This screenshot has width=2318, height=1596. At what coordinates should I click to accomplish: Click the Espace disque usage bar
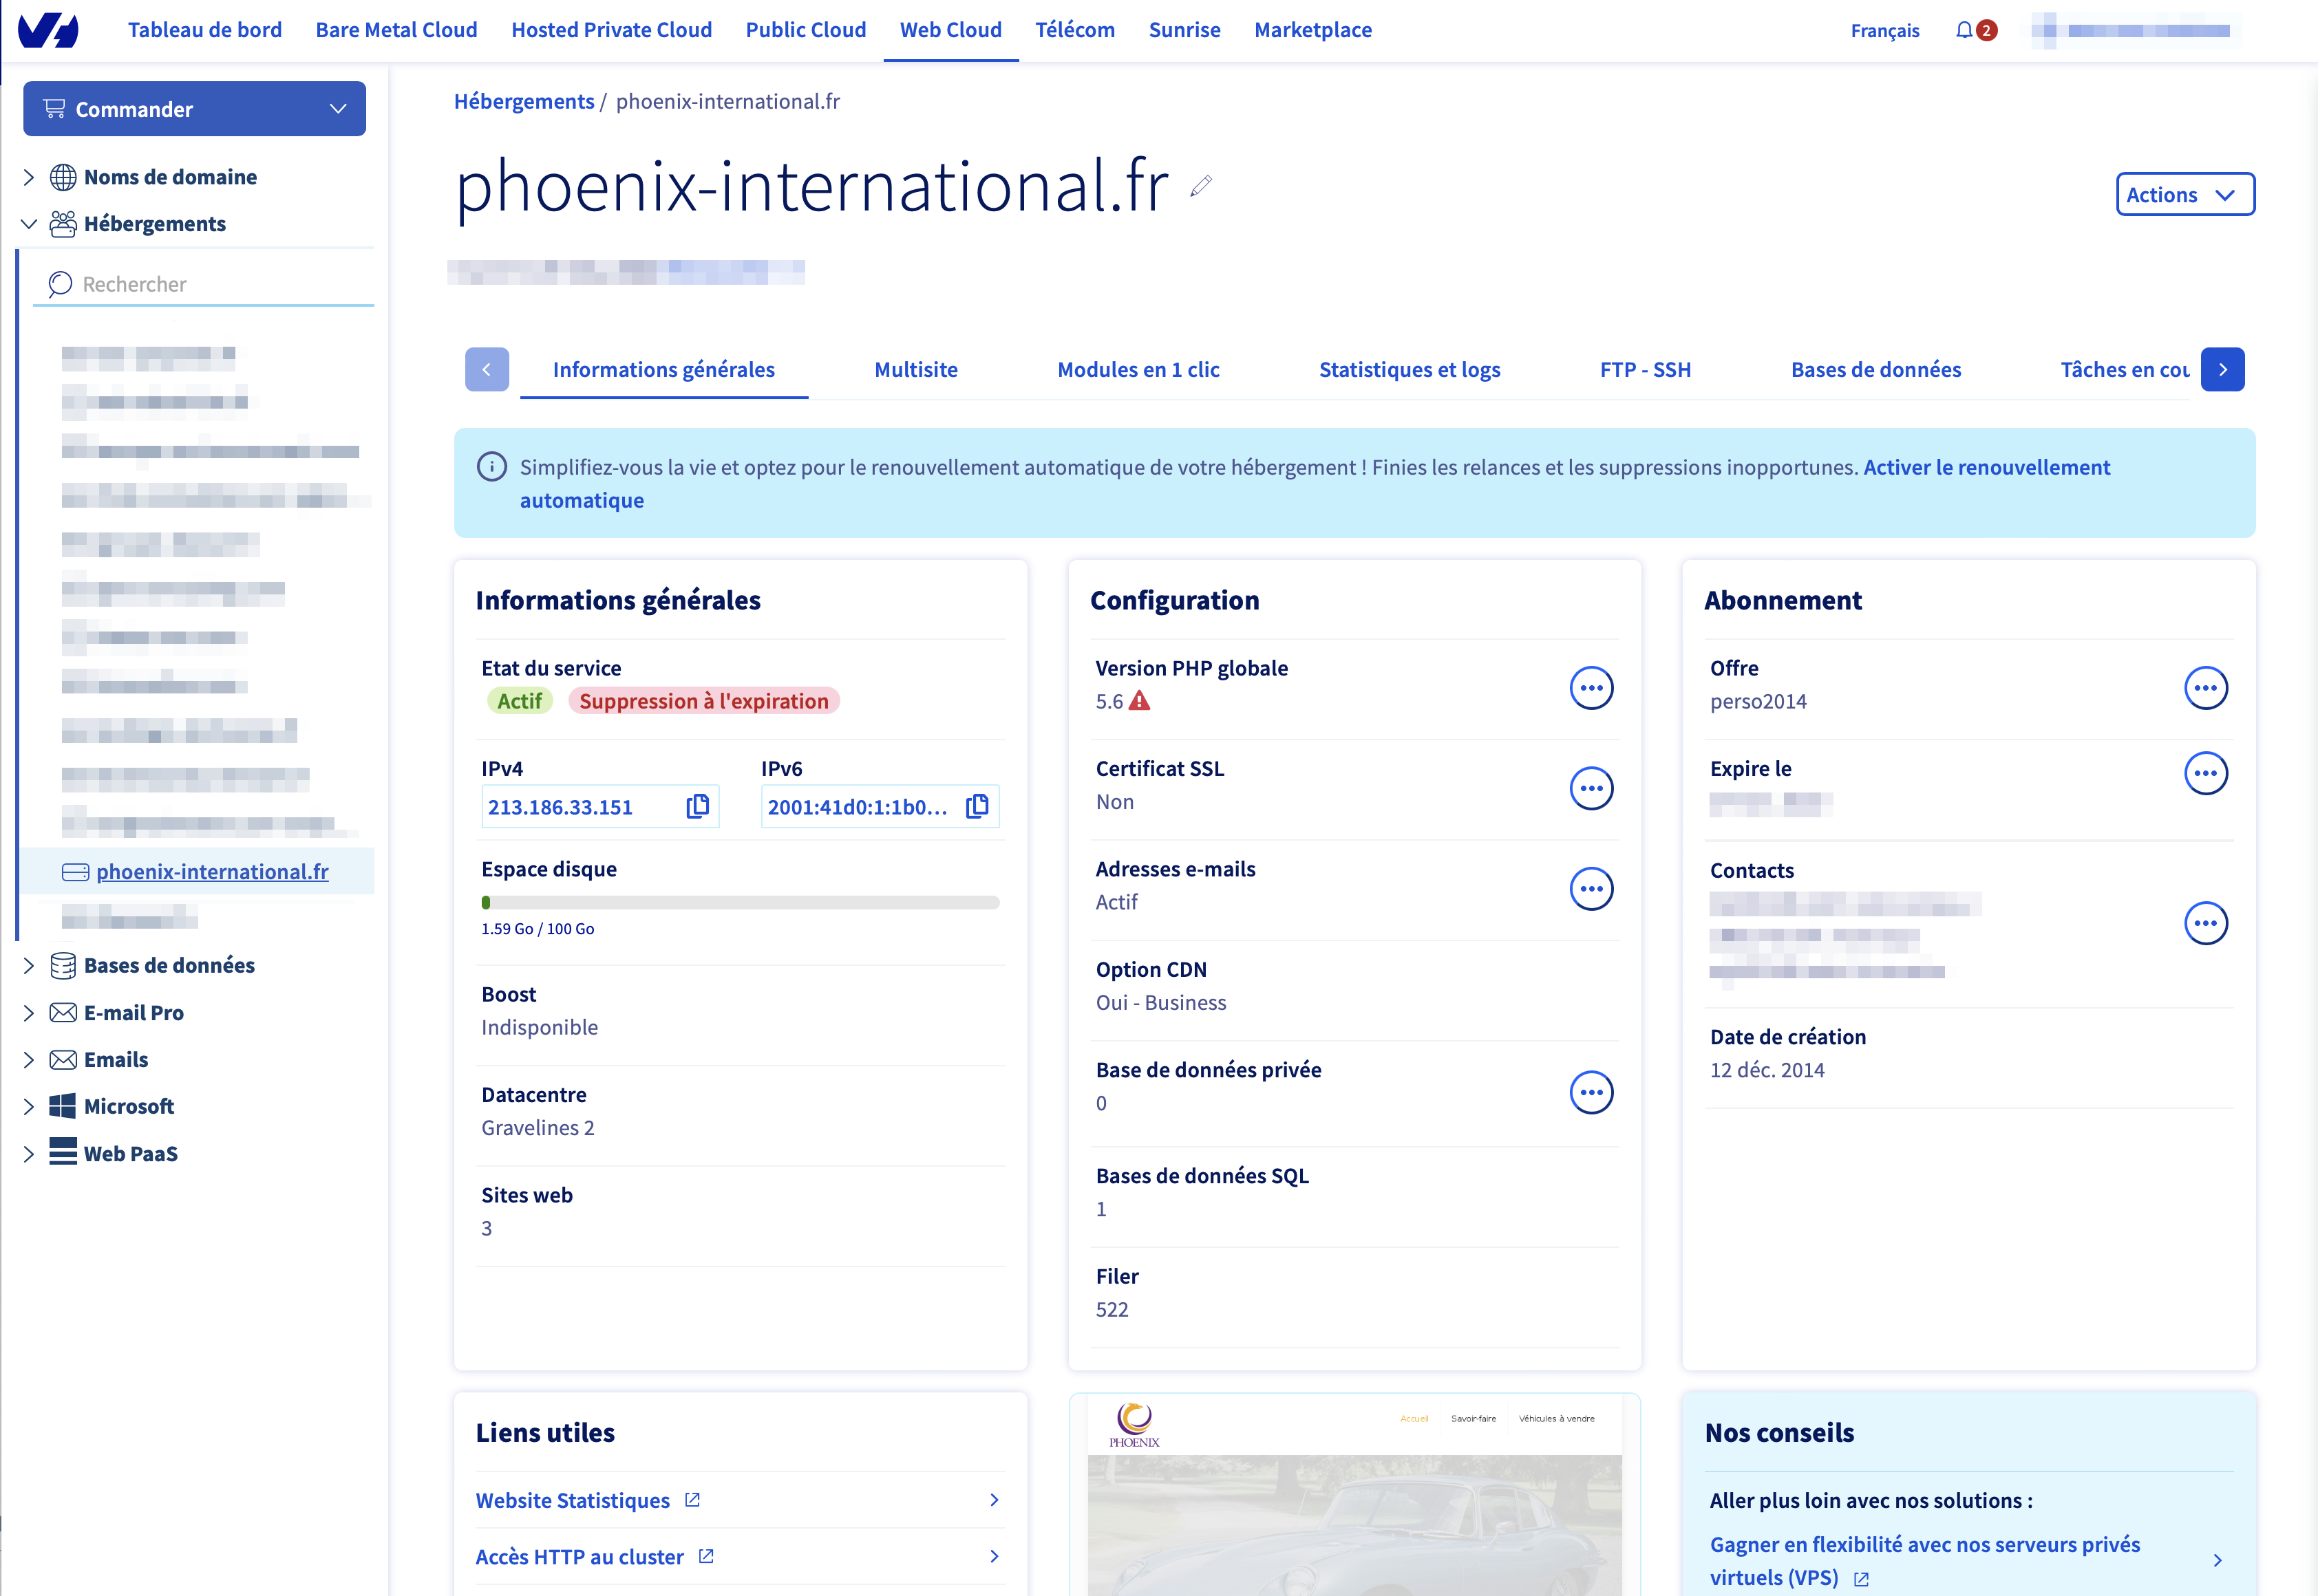tap(741, 903)
